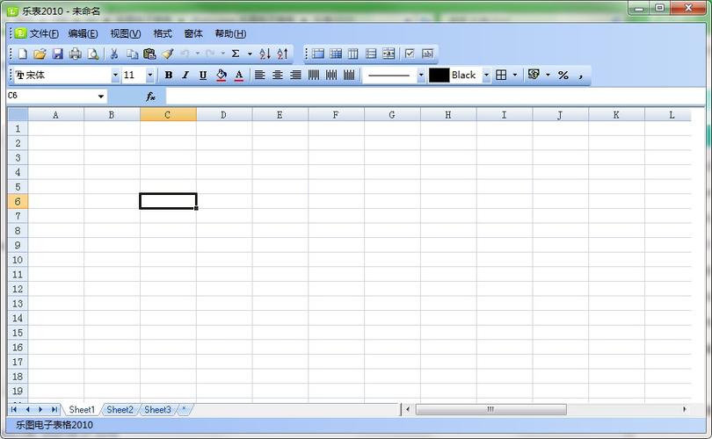Image resolution: width=712 pixels, height=439 pixels.
Task: Open the 视图(V) menu
Action: (126, 33)
